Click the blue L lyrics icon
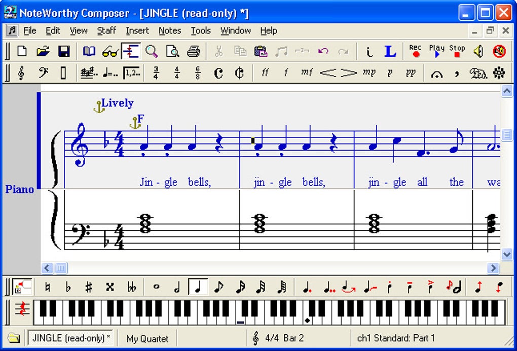 click(x=390, y=51)
